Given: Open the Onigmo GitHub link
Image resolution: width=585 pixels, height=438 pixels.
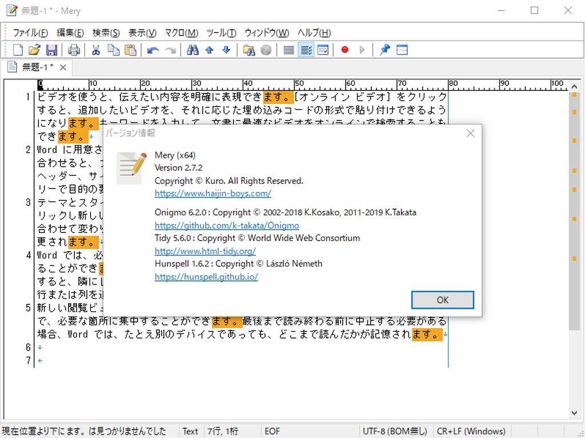Looking at the screenshot, I should pyautogui.click(x=227, y=226).
